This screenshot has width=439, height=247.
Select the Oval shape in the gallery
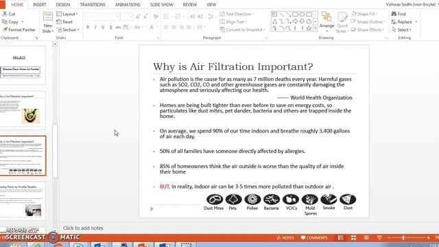[x=302, y=14]
